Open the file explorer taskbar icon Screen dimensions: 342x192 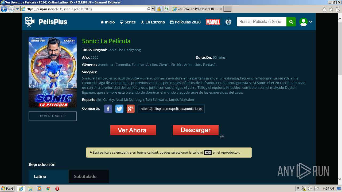pyautogui.click(x=30, y=189)
